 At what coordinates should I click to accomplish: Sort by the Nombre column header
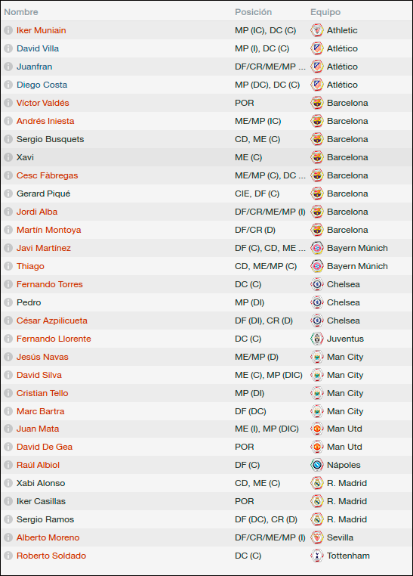(x=21, y=12)
